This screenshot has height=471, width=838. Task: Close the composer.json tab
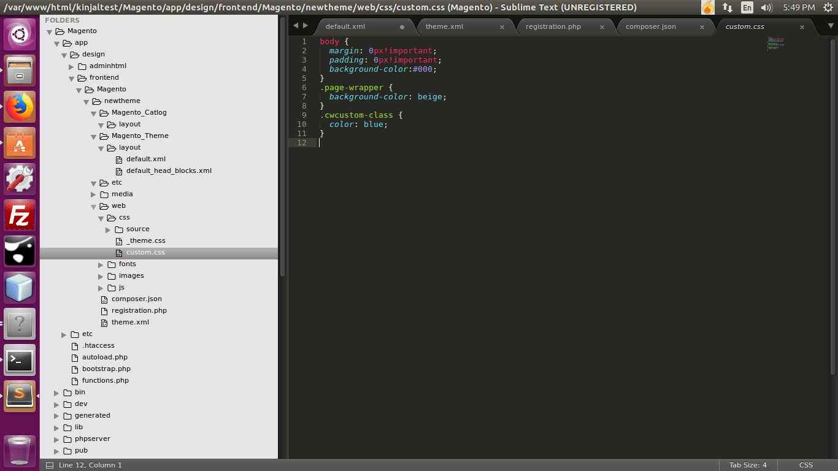click(702, 27)
